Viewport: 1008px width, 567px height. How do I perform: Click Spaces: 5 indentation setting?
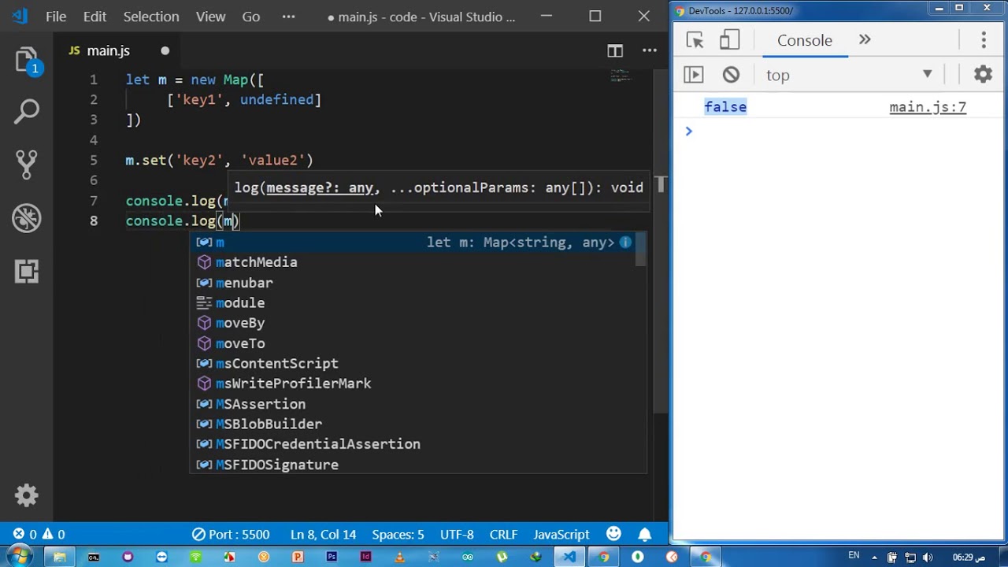pyautogui.click(x=398, y=535)
